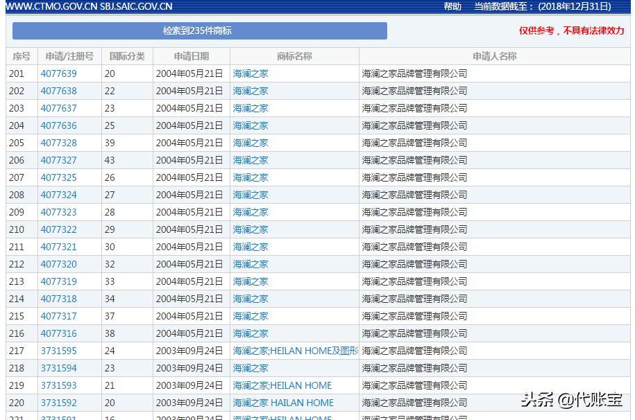Click the 当前数据截至 date notice
The height and width of the screenshot is (420, 635).
541,7
